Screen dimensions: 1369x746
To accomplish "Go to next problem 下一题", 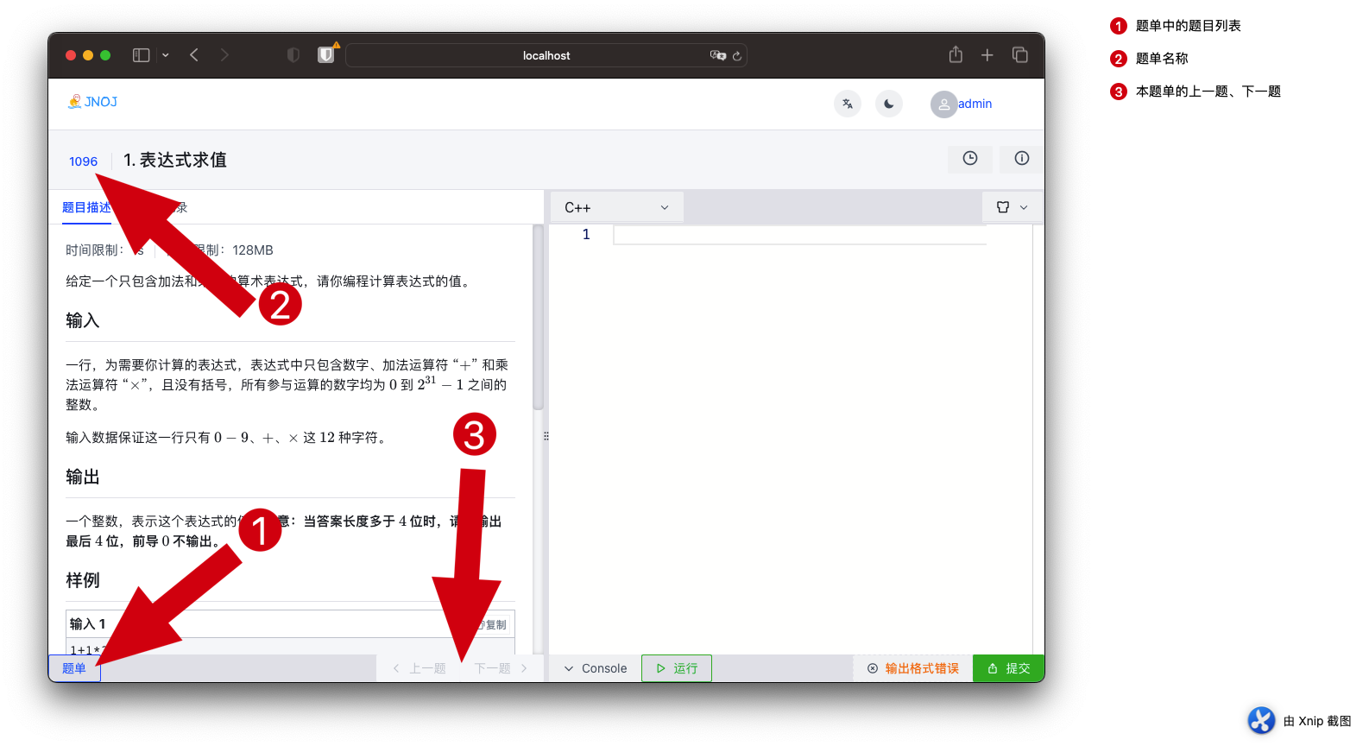I will point(501,668).
